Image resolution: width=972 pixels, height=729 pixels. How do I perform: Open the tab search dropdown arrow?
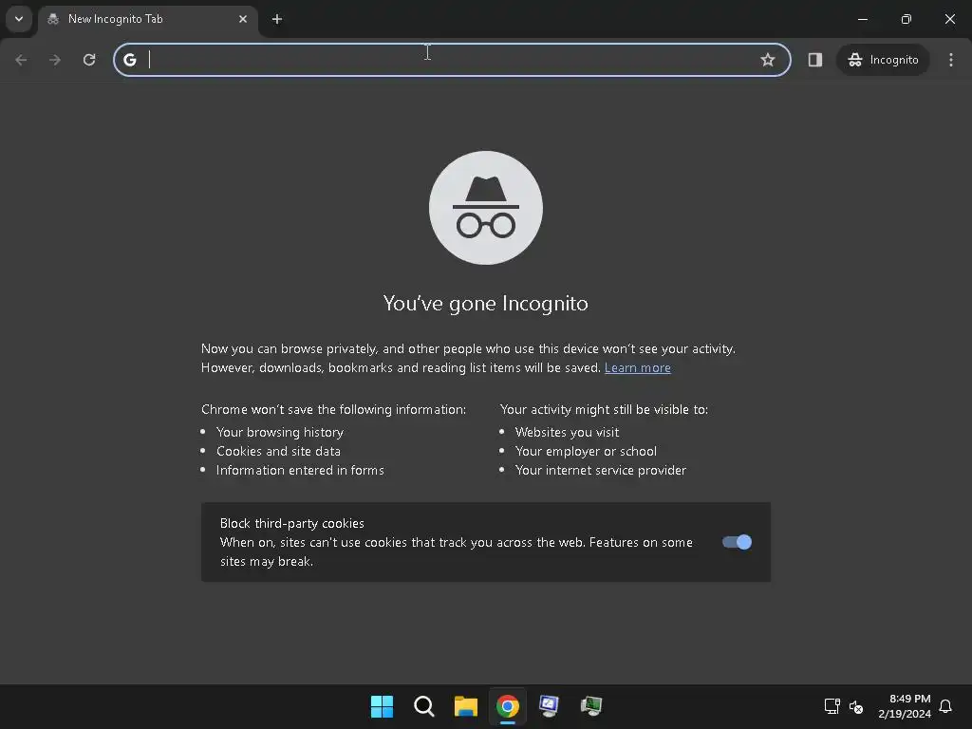(19, 19)
